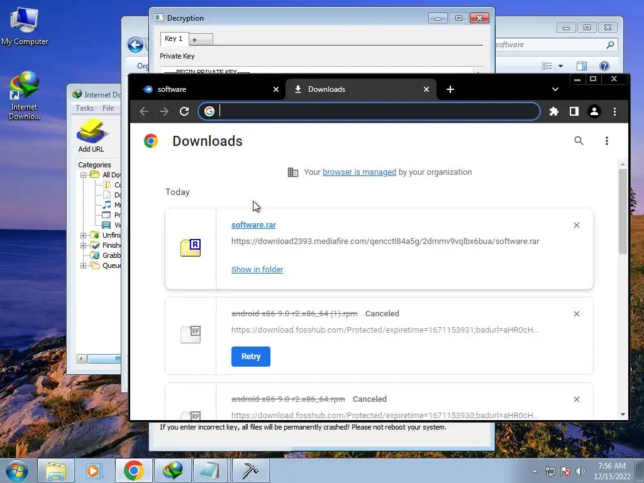
Task: Toggle Chrome side panel icon
Action: 574,111
